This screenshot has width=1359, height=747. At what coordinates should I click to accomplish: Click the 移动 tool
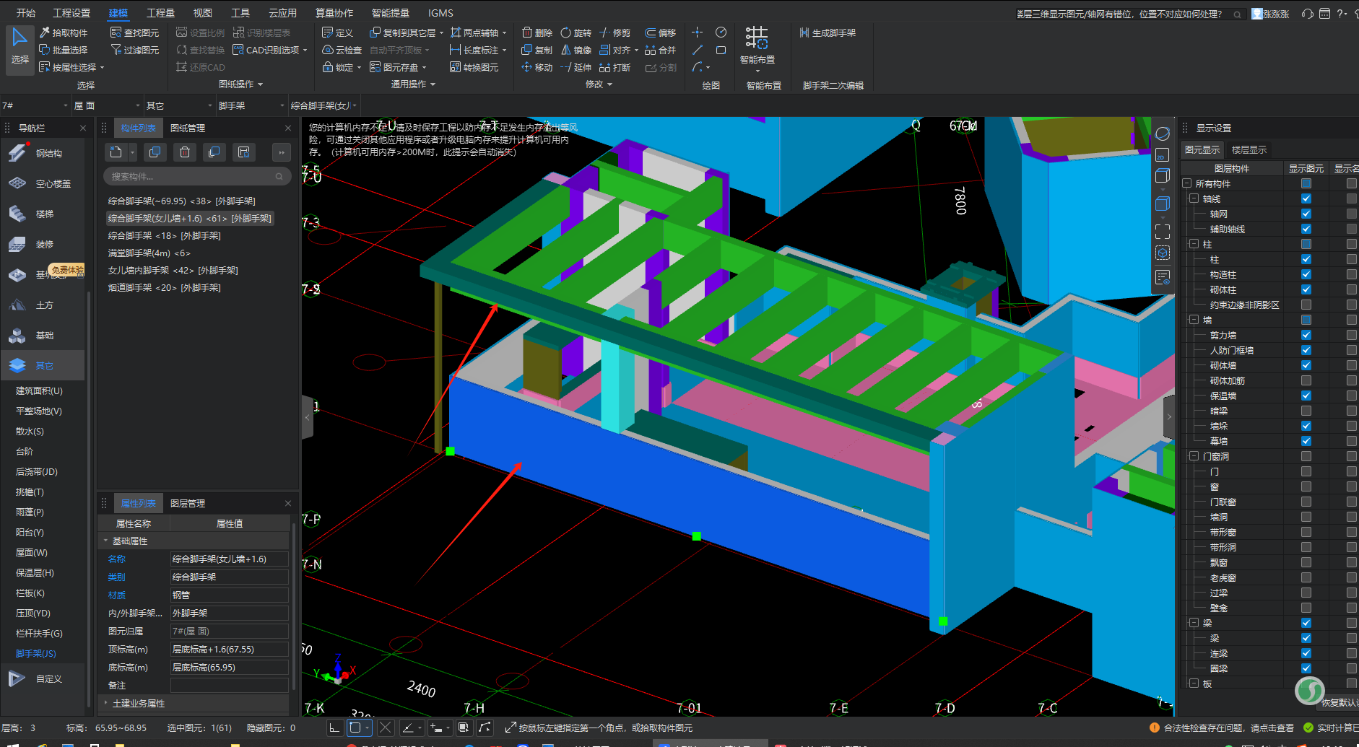537,67
